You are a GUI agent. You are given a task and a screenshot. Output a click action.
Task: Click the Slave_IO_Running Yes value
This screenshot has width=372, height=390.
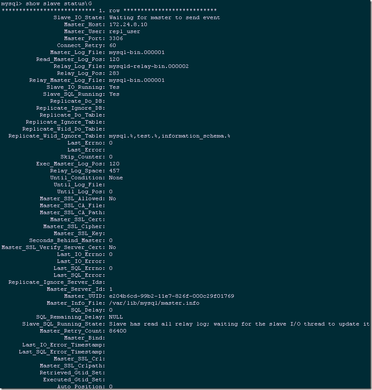point(114,87)
